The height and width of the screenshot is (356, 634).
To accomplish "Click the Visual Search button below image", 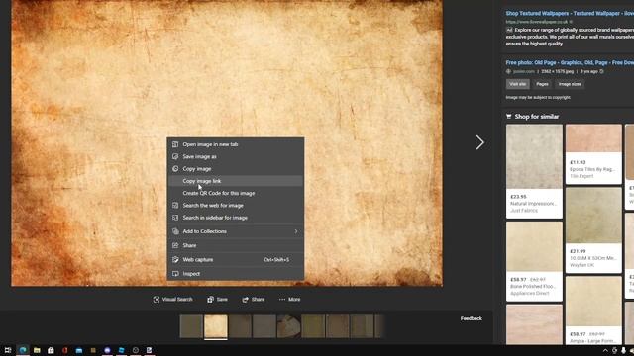I will [x=172, y=299].
